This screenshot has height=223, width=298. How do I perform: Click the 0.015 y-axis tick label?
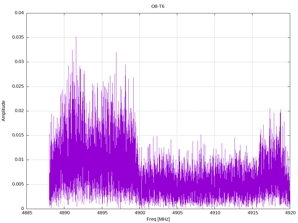(x=18, y=135)
